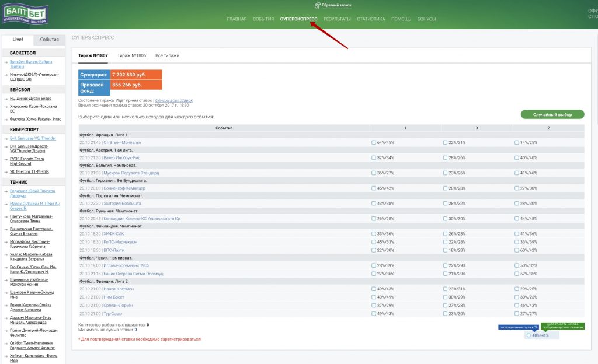Click the callback phone icon
This screenshot has width=598, height=364.
click(x=318, y=5)
